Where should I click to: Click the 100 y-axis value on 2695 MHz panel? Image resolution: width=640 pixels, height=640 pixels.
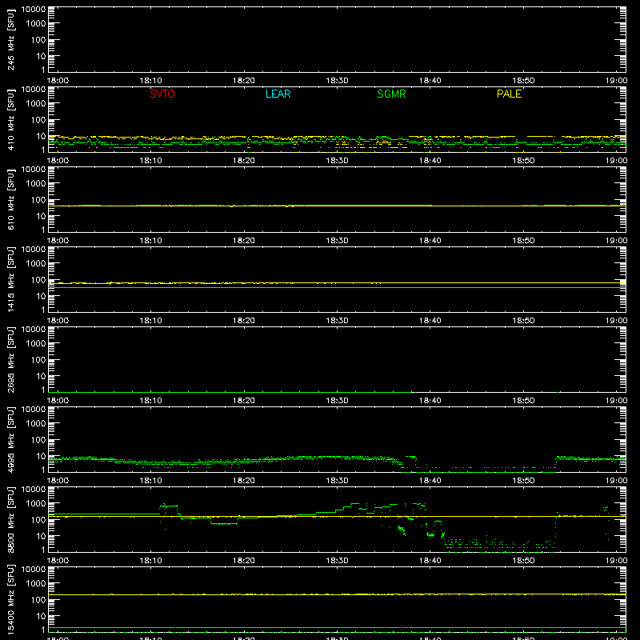38,359
